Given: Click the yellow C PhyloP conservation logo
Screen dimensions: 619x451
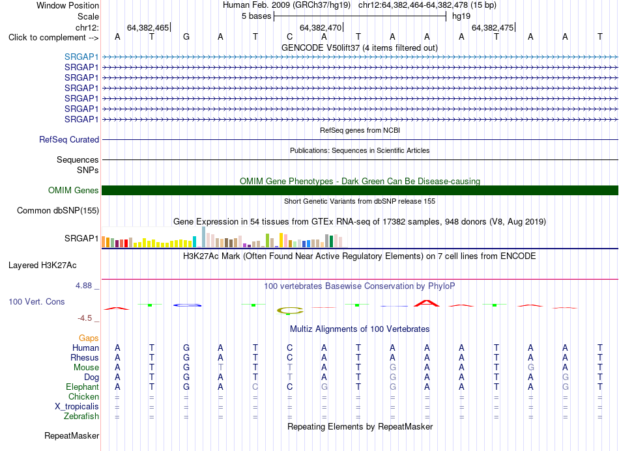Looking at the screenshot, I should [x=290, y=310].
